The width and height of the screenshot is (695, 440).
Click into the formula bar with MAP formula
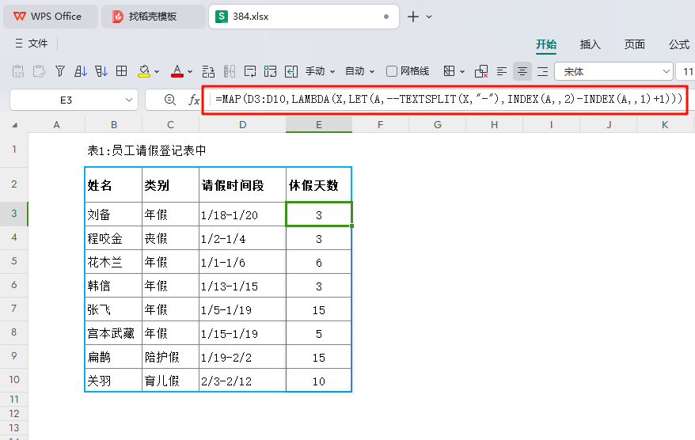click(448, 100)
